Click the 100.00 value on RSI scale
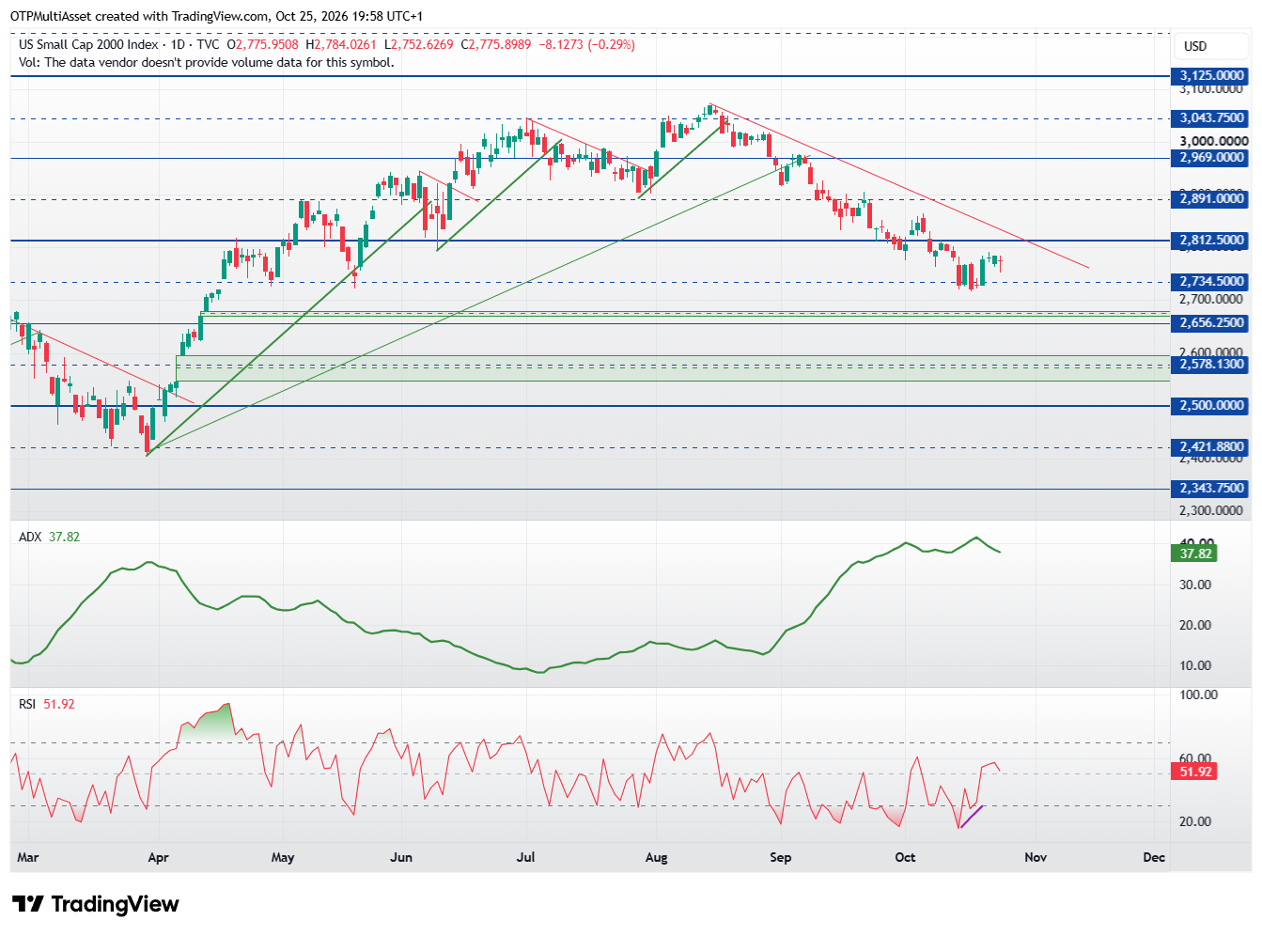 point(1198,695)
